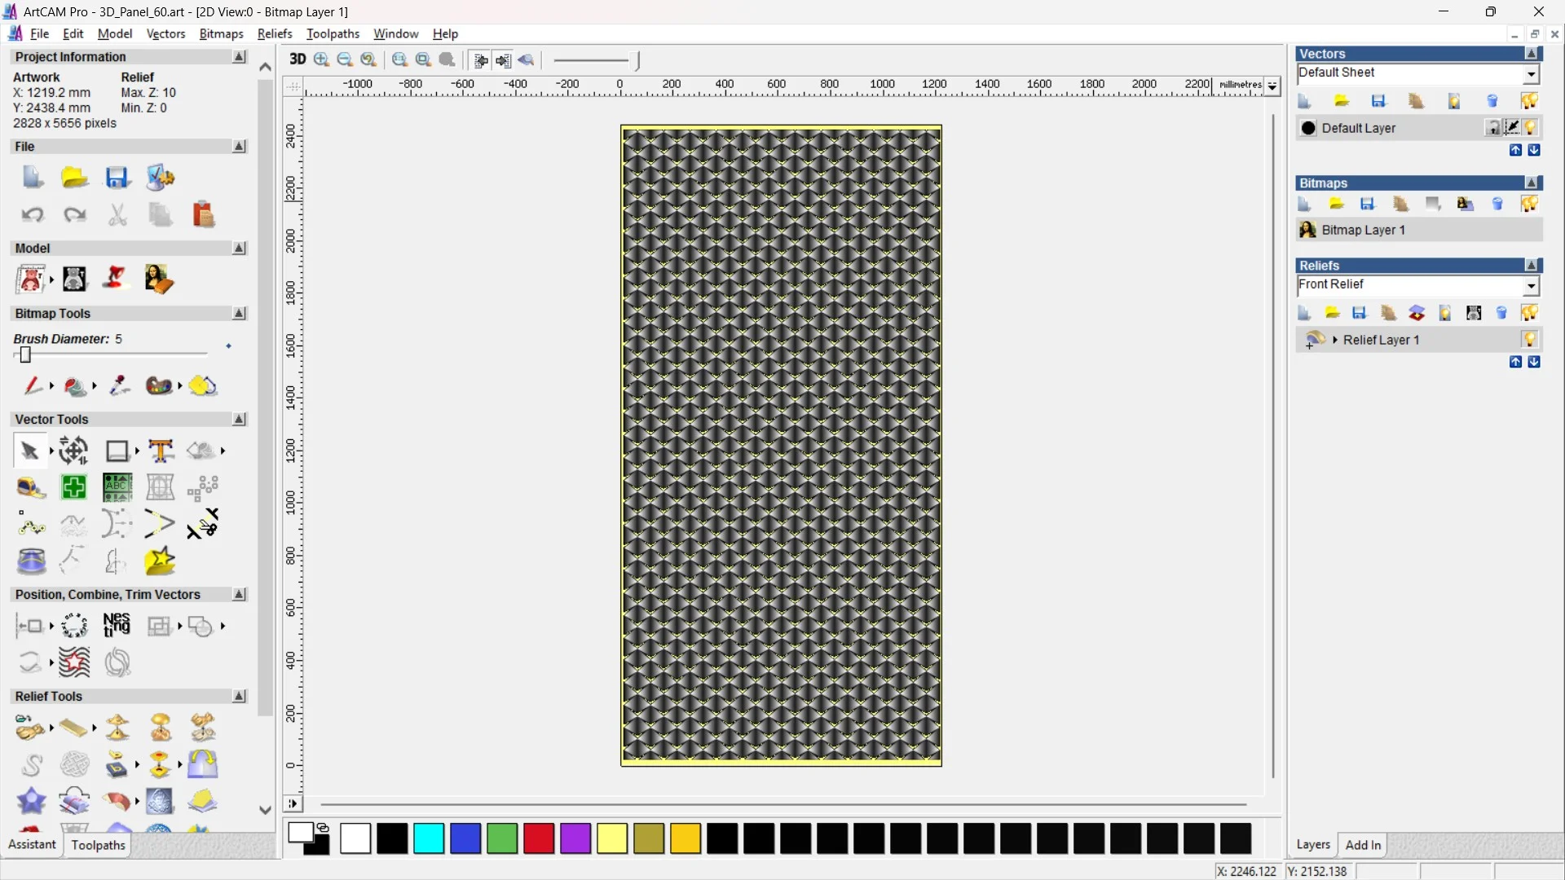Select the Zoom In tool
The width and height of the screenshot is (1565, 880).
[x=321, y=59]
